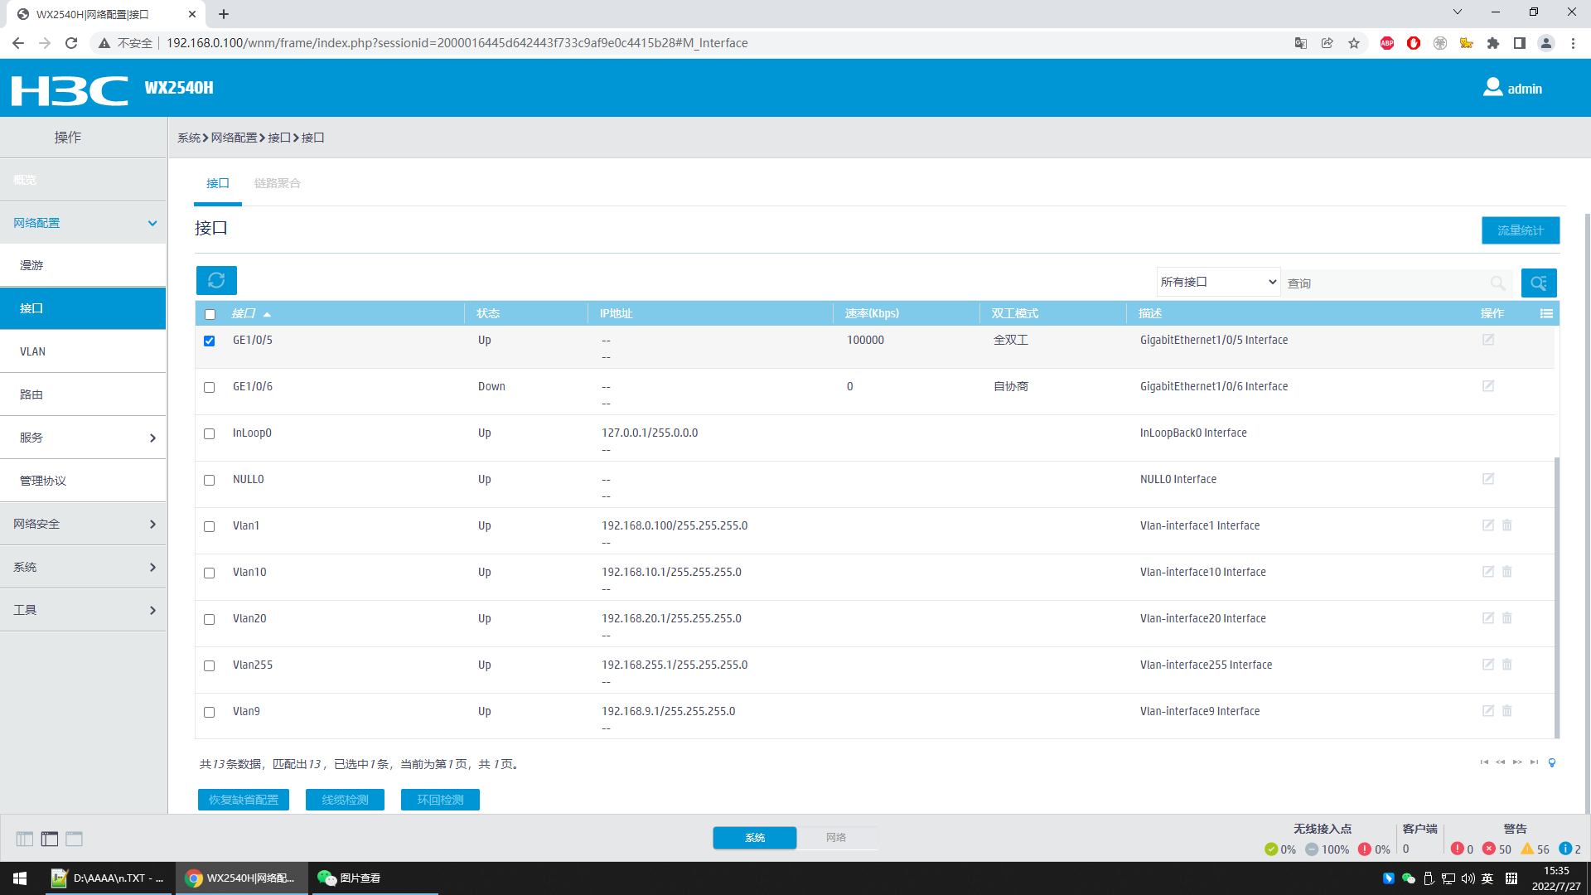Expand the 网络安全 sidebar menu
1591x895 pixels.
point(83,524)
